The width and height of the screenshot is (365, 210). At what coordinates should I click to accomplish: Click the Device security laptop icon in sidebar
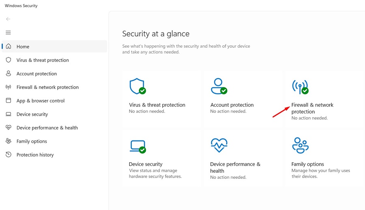pos(8,114)
